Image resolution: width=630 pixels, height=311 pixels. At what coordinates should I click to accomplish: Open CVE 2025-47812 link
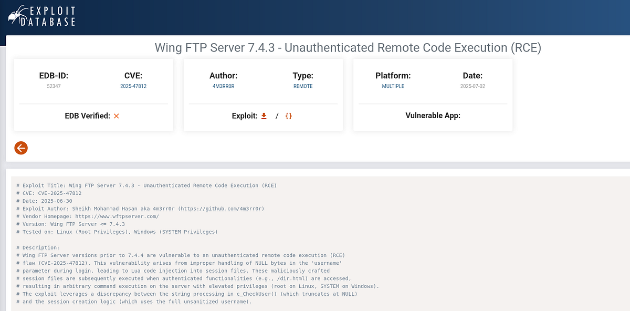click(133, 86)
